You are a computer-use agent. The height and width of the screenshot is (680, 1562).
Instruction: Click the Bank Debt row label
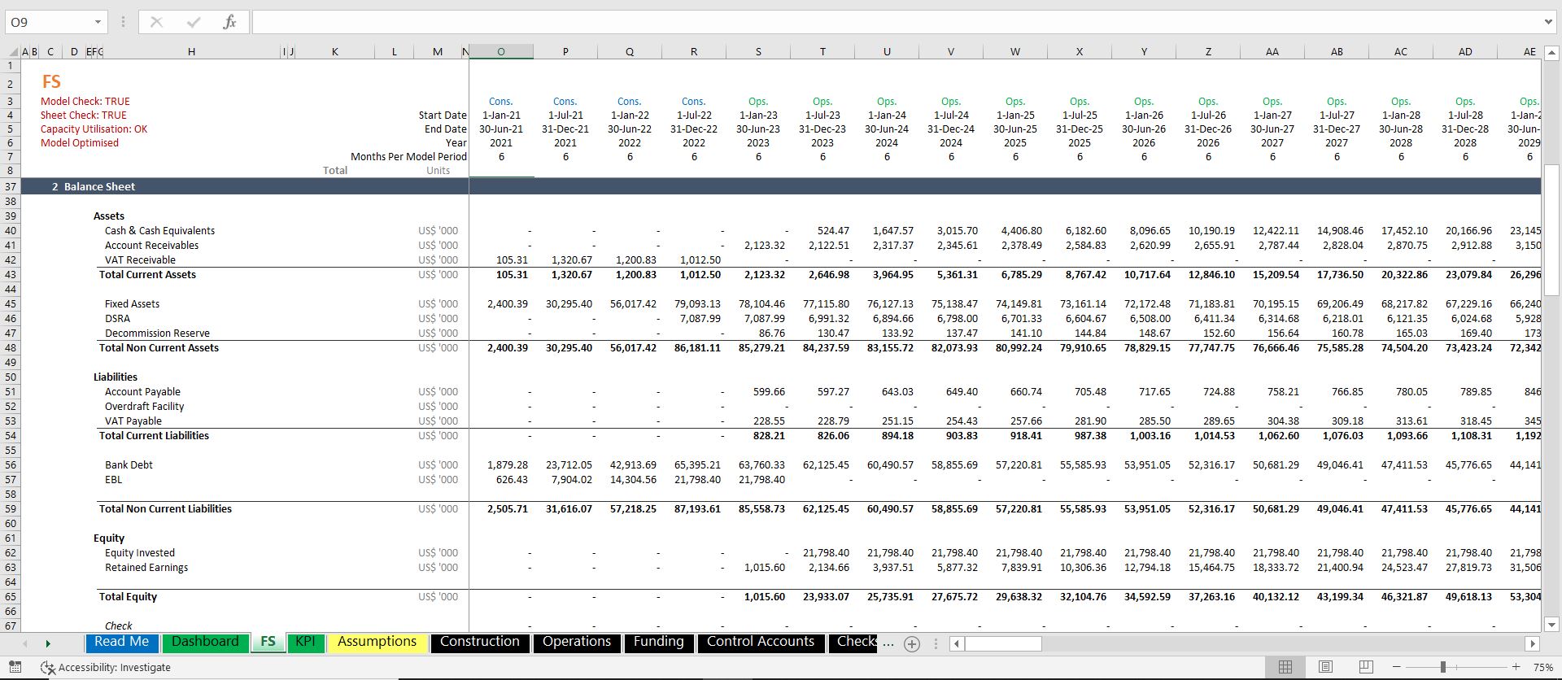(x=129, y=465)
